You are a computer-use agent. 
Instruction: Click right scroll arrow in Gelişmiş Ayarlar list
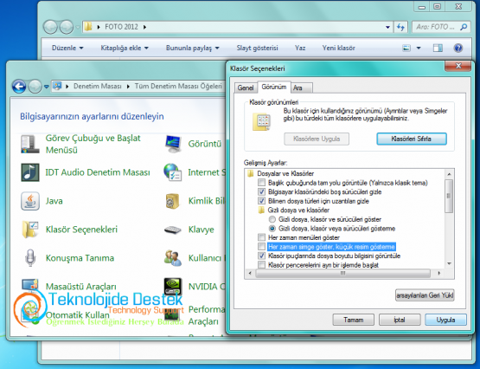[x=439, y=273]
